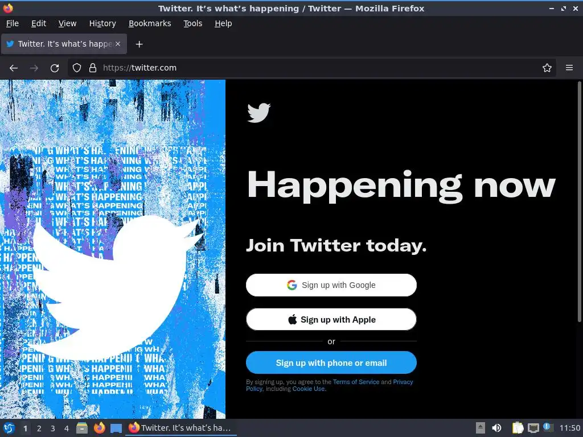
Task: Click the page's vertical scrollbar
Action: point(580,202)
